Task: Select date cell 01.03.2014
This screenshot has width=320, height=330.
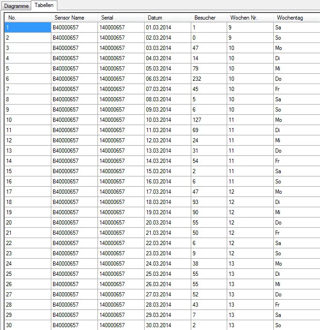Action: pos(167,28)
